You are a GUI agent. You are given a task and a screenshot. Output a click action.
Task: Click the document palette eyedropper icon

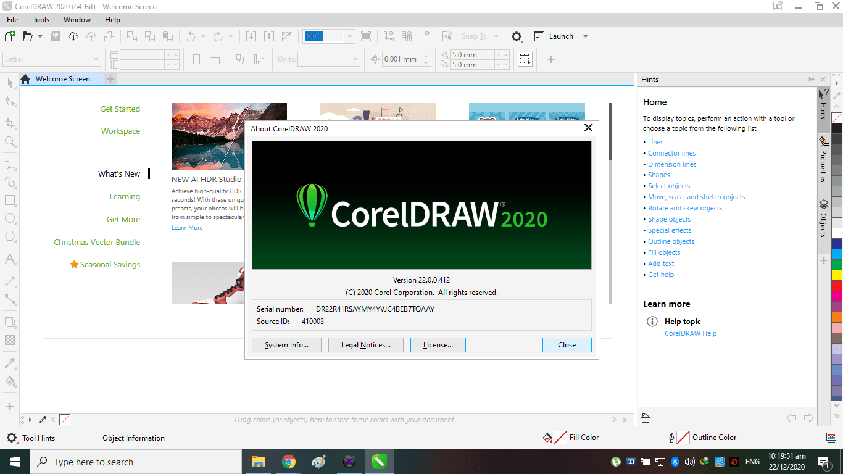point(43,420)
